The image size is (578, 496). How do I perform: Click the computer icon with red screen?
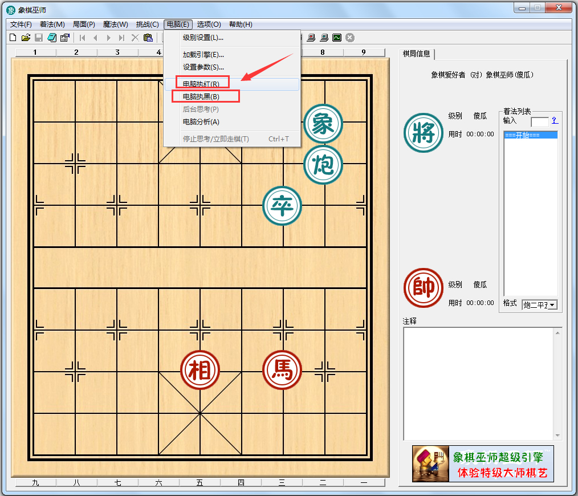click(311, 38)
